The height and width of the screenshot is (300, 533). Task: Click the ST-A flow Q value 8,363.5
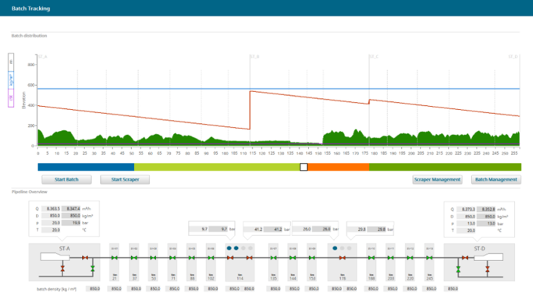coord(51,209)
